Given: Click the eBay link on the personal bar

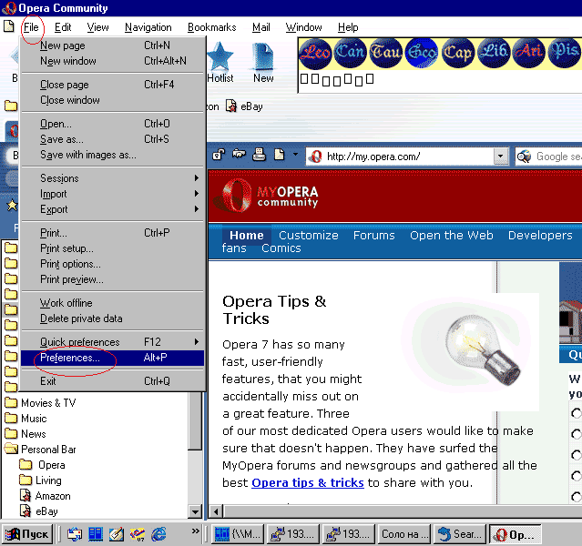Looking at the screenshot, I should [245, 106].
